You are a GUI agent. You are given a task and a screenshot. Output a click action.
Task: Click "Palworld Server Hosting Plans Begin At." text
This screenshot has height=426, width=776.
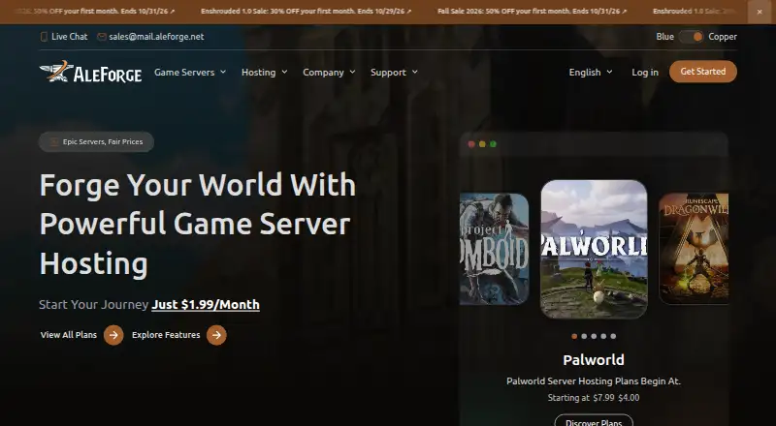[x=594, y=381]
